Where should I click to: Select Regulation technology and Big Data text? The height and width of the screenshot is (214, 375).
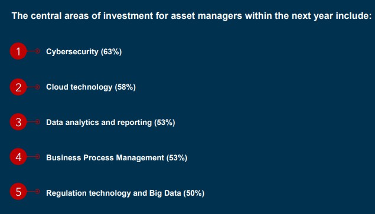pyautogui.click(x=113, y=193)
